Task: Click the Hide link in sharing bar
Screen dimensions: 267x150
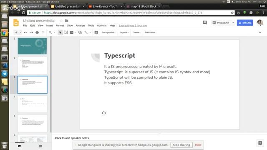Action: tap(198, 145)
